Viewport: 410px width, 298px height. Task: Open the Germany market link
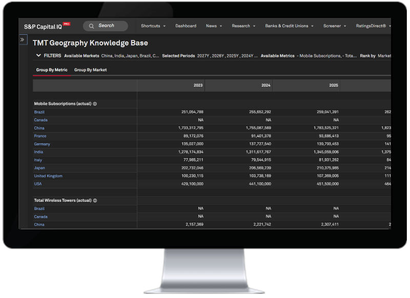42,144
